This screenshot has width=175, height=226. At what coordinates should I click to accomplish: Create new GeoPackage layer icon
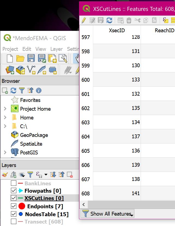tap(20, 70)
